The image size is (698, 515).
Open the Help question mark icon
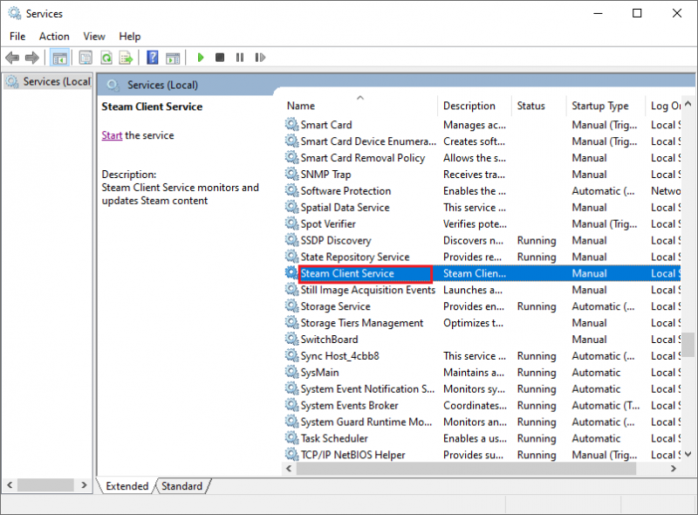click(x=152, y=58)
